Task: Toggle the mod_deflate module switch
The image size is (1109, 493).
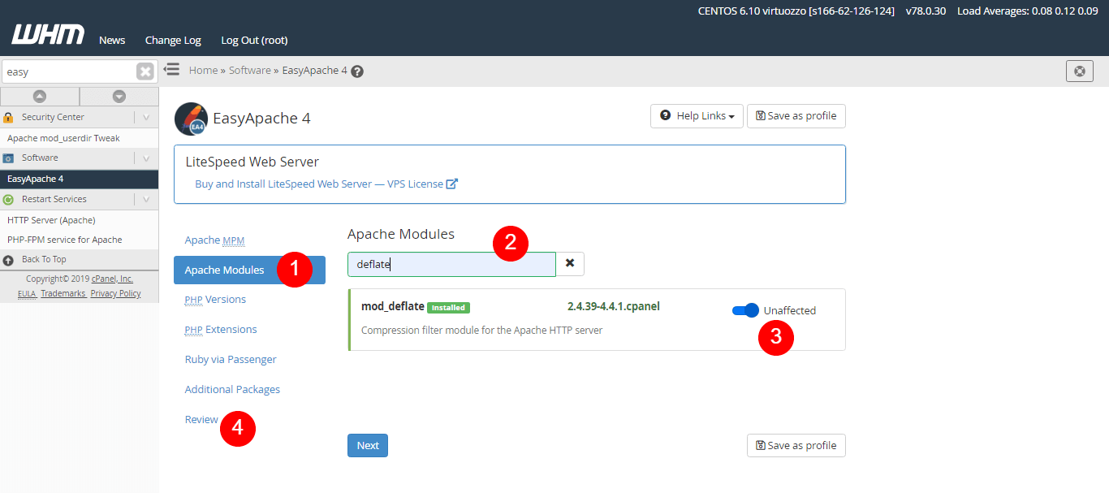Action: (745, 310)
